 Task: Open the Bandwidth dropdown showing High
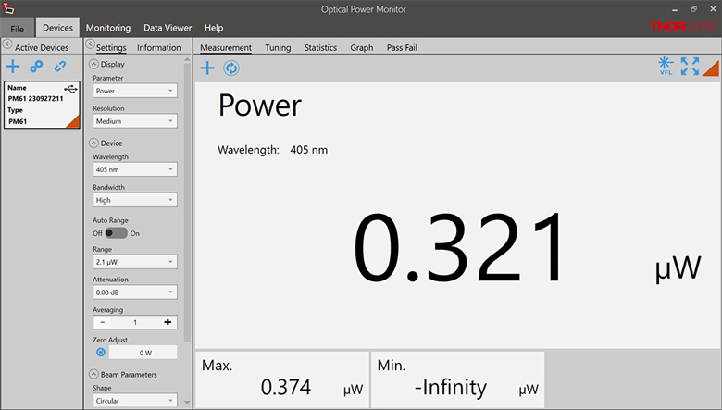pos(135,200)
